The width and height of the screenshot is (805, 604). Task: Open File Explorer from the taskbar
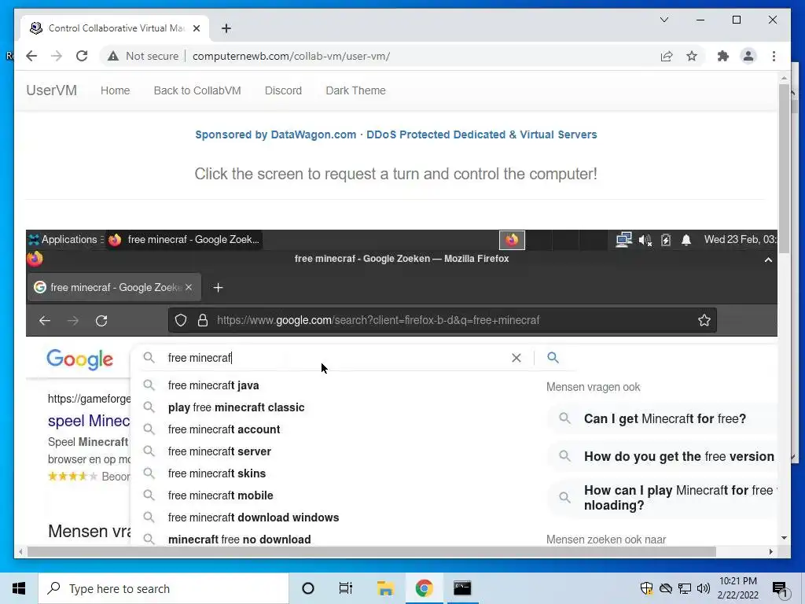[x=385, y=588]
